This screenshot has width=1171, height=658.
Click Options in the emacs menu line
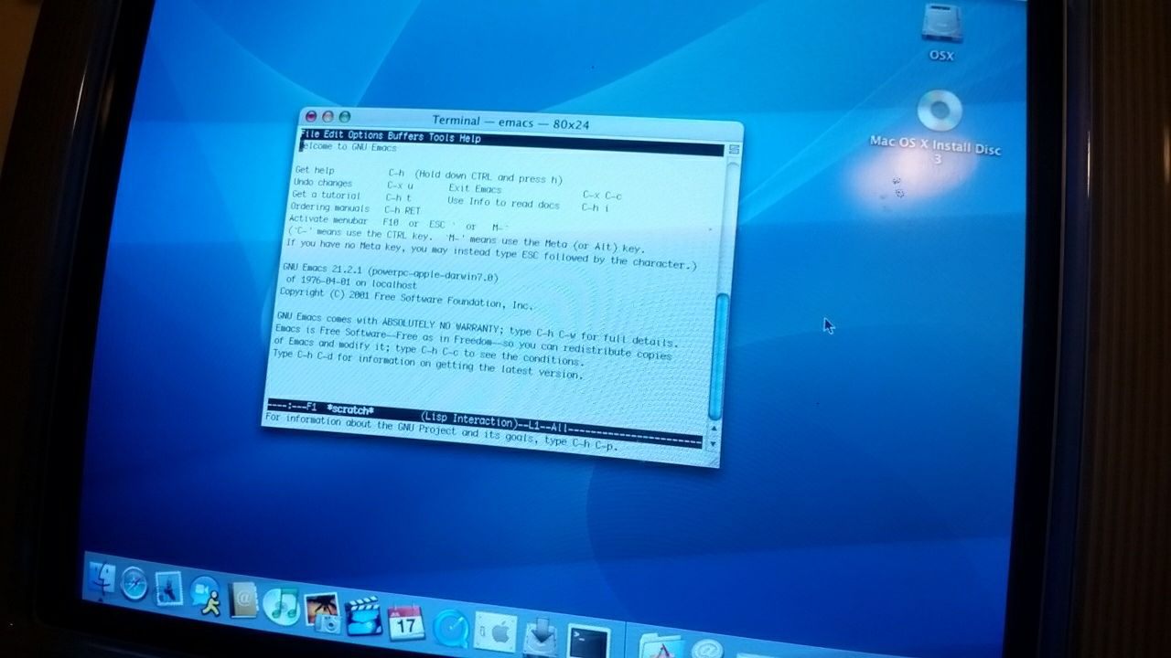coord(366,137)
